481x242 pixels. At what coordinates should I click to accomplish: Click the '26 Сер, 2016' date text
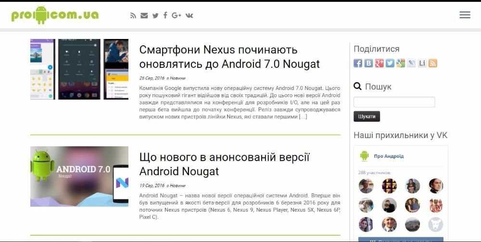[x=152, y=78]
